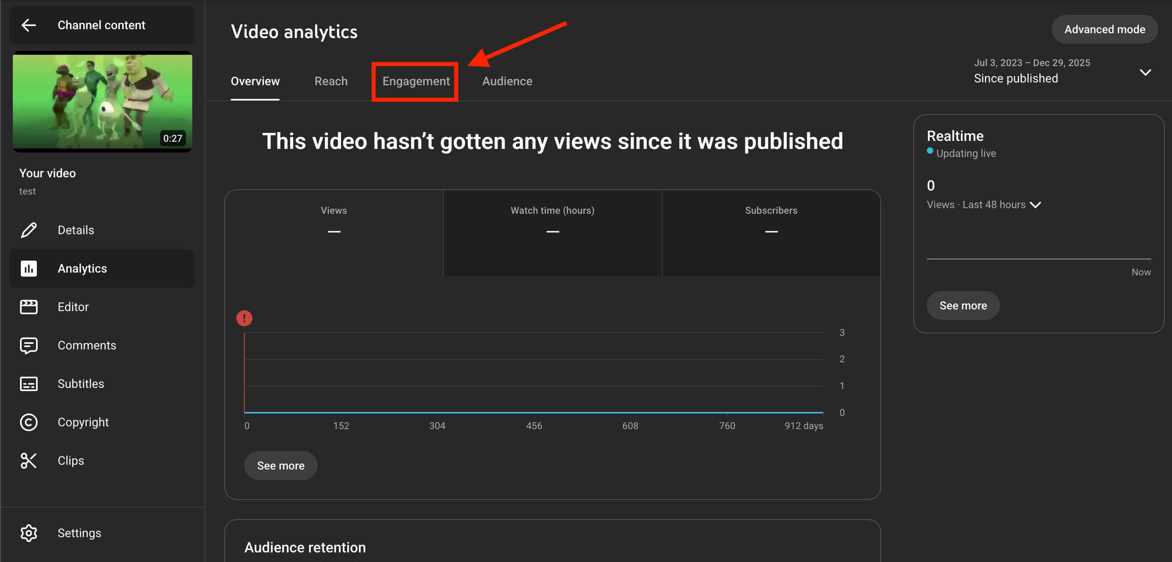Open the Settings gear icon
Screen dimensions: 1172x562
(x=29, y=533)
